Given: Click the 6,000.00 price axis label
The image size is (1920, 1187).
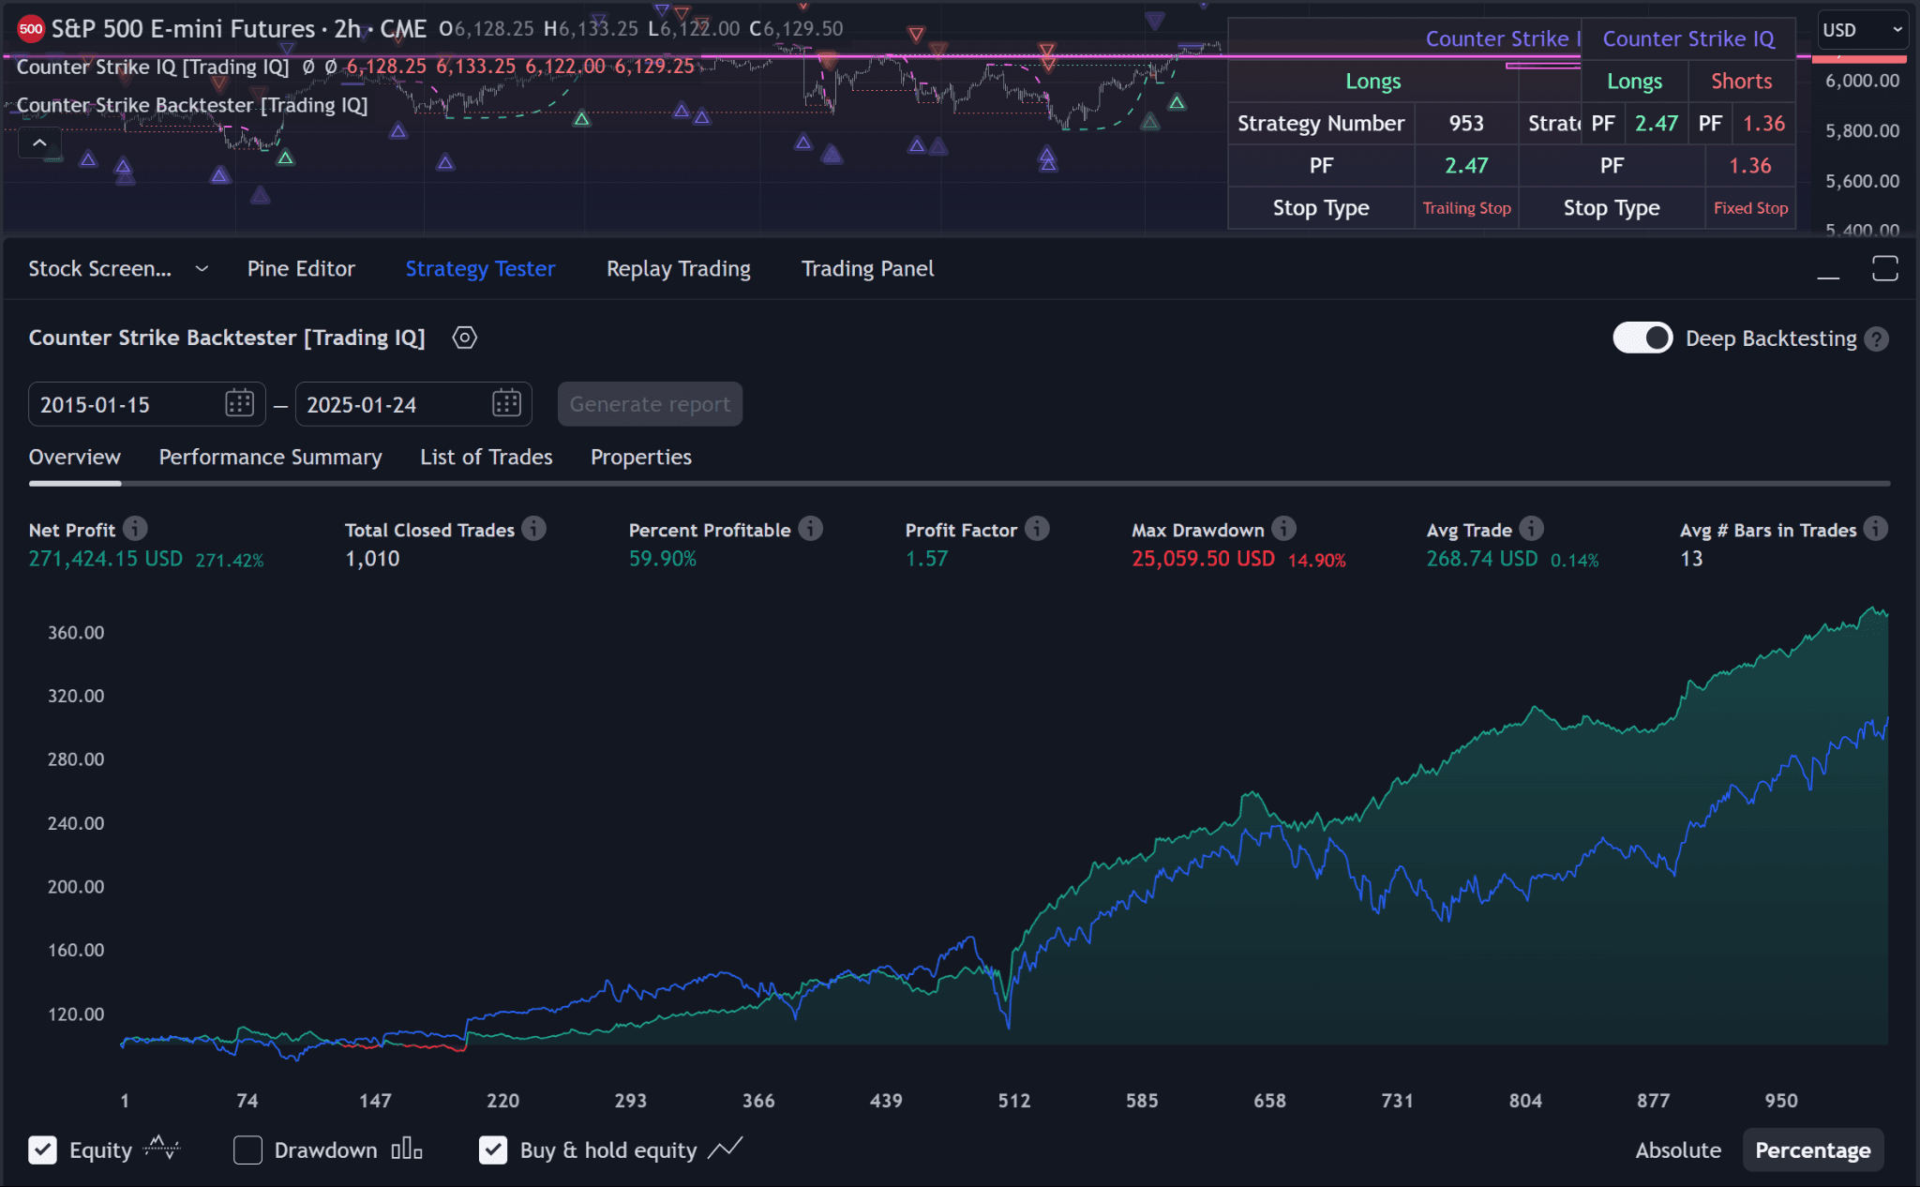Looking at the screenshot, I should pyautogui.click(x=1862, y=81).
